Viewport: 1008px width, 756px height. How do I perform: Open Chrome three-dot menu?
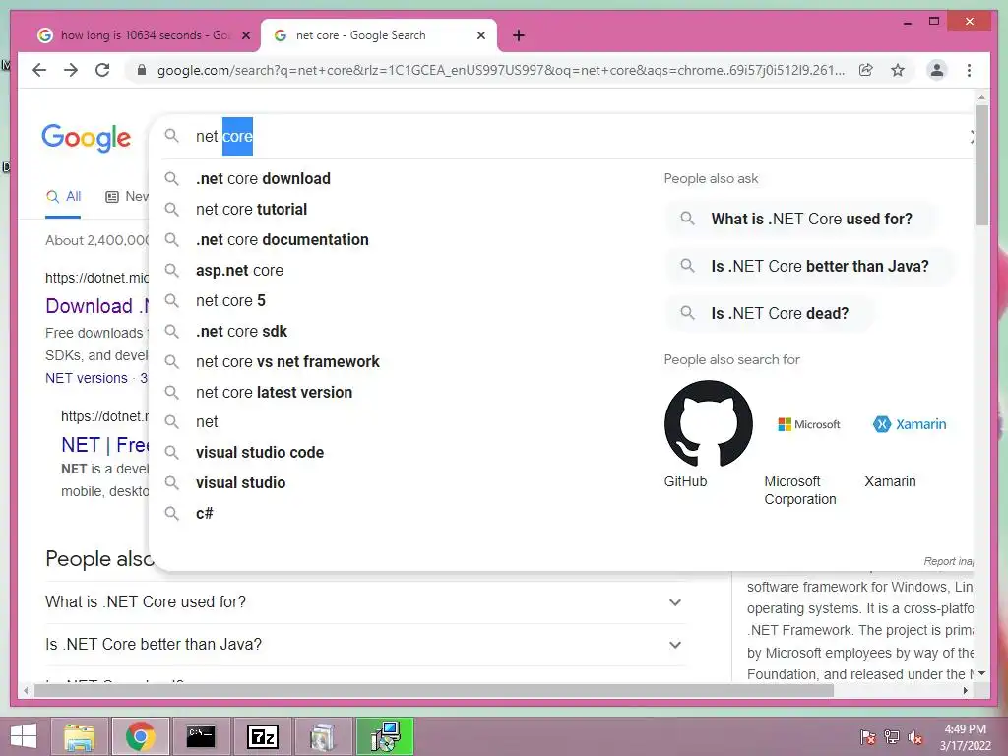click(969, 70)
